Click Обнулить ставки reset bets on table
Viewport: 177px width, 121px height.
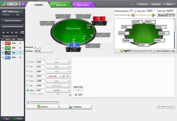point(73,29)
